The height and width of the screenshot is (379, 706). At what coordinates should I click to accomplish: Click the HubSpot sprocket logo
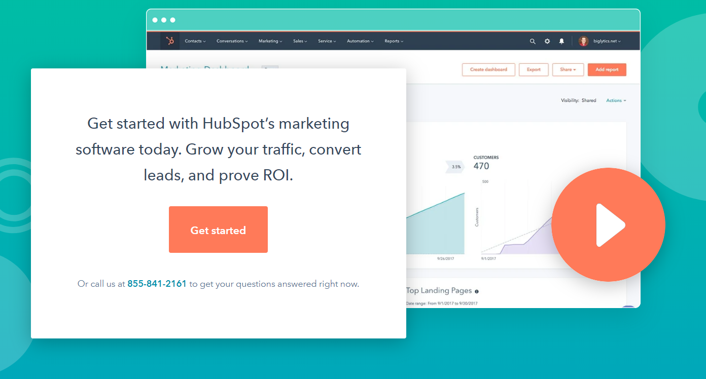coord(169,41)
